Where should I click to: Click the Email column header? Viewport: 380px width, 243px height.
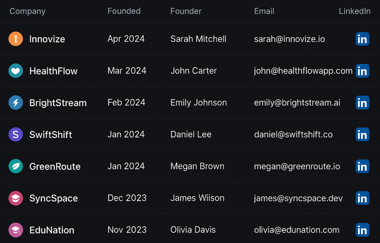[264, 11]
